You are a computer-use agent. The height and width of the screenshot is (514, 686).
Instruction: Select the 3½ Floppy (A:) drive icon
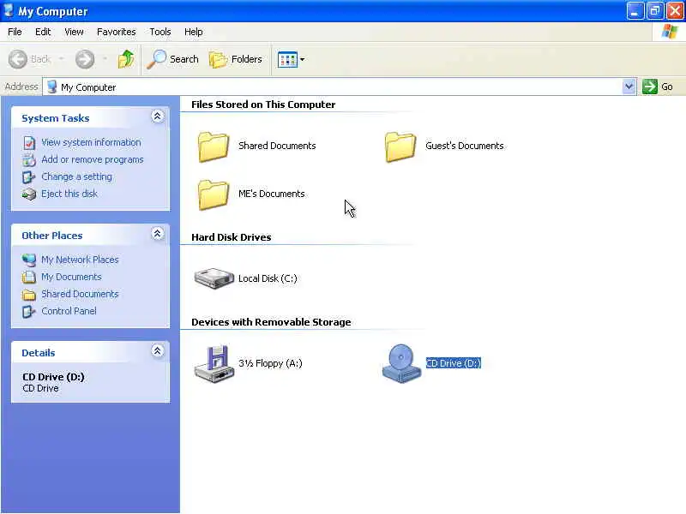[213, 363]
